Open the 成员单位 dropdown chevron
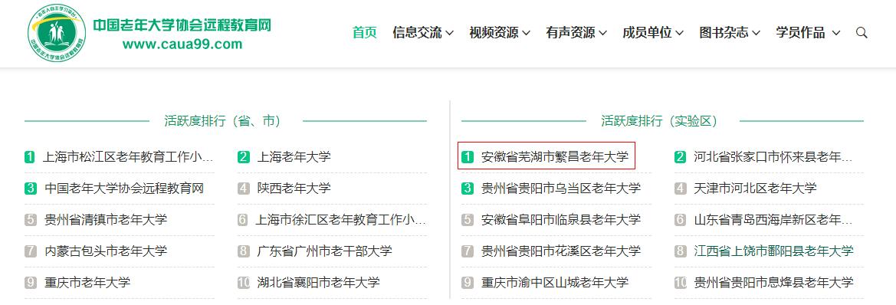 [679, 33]
